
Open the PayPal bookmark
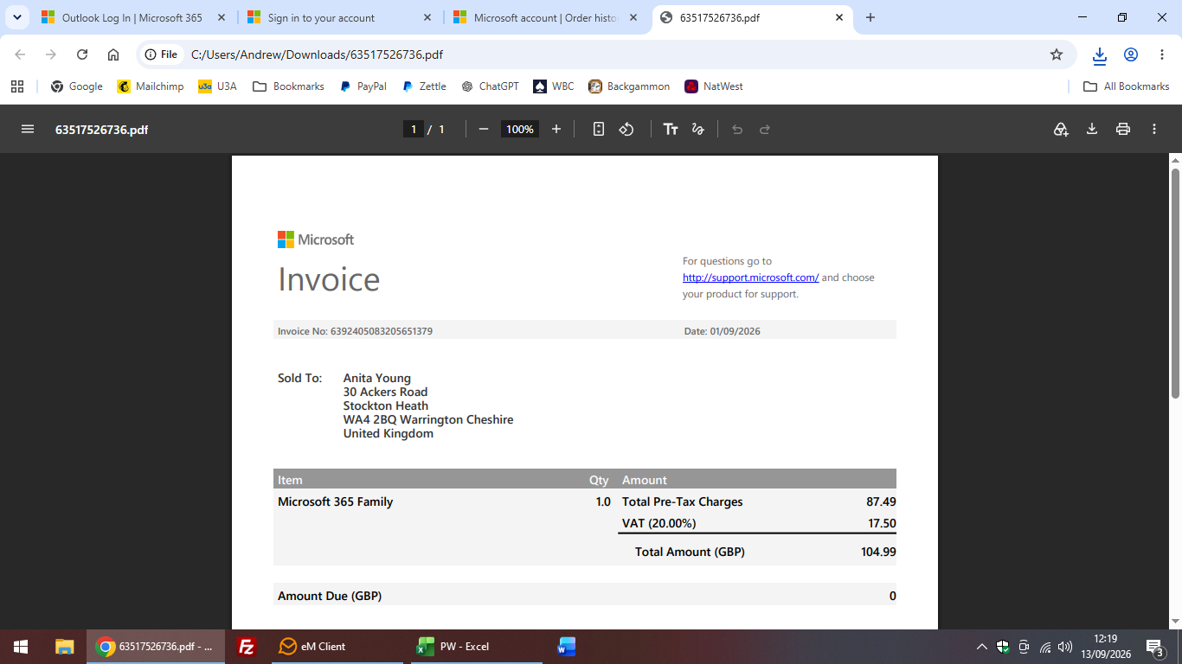click(363, 86)
